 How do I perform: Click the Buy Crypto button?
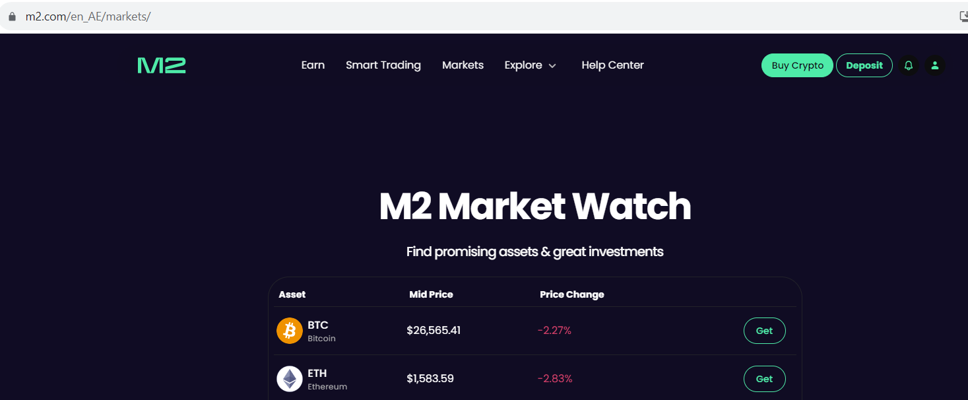[x=796, y=65]
